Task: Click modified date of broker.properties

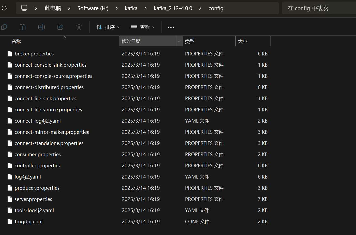Action: [x=141, y=54]
